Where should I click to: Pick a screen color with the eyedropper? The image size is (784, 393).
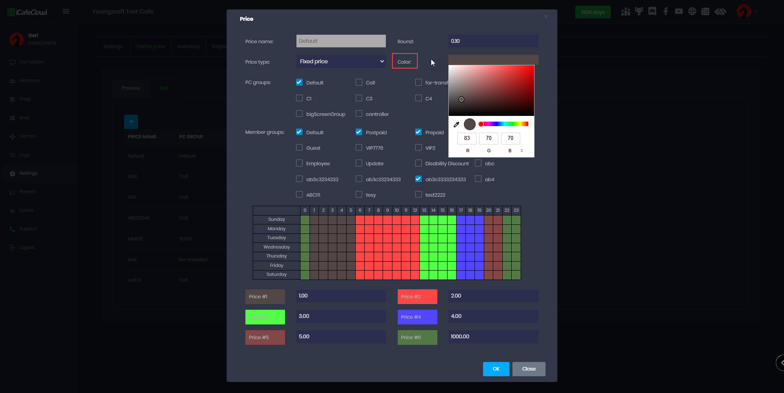pyautogui.click(x=457, y=124)
